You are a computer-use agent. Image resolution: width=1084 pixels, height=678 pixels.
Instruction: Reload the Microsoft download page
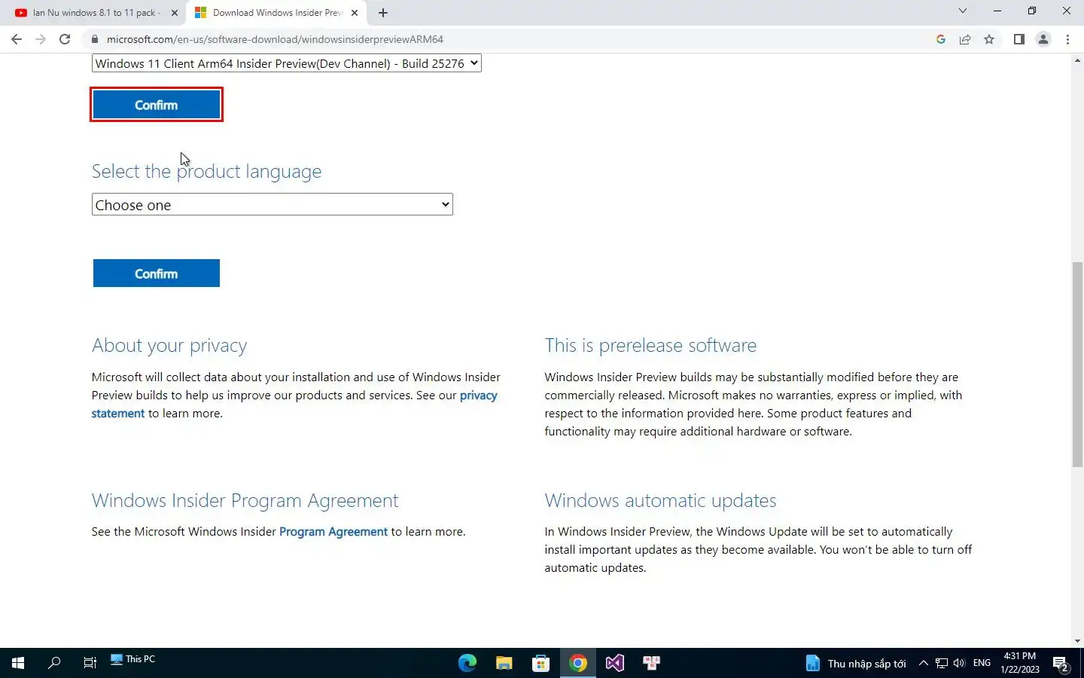click(65, 39)
